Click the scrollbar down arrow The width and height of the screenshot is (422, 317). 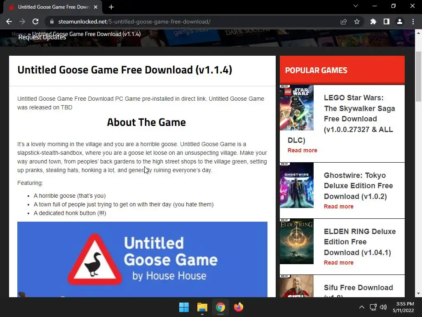[x=418, y=293]
